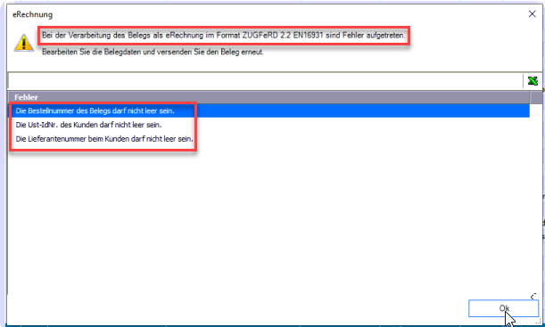This screenshot has height=327, width=545.
Task: Select error row 'Die Ust-IdNr. des Kunden'
Action: click(x=268, y=125)
